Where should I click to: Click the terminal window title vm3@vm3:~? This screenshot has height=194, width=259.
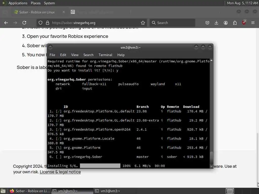coord(131,47)
